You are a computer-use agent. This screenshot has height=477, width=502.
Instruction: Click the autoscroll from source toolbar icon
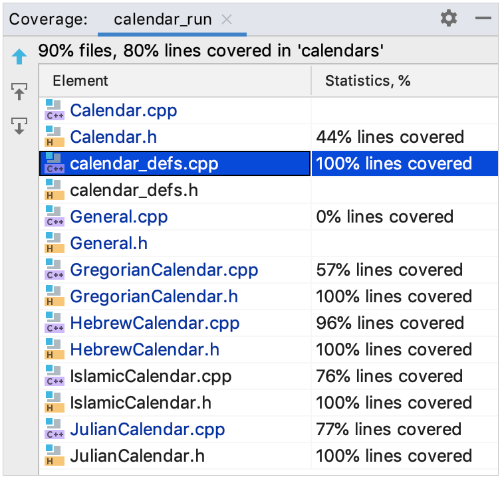(19, 126)
